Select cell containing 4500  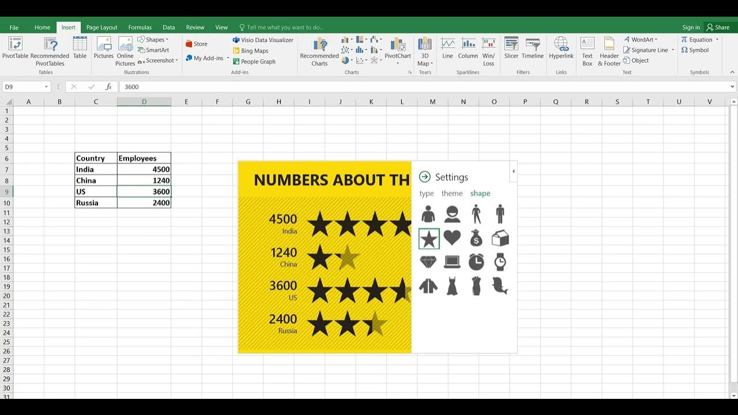click(144, 169)
